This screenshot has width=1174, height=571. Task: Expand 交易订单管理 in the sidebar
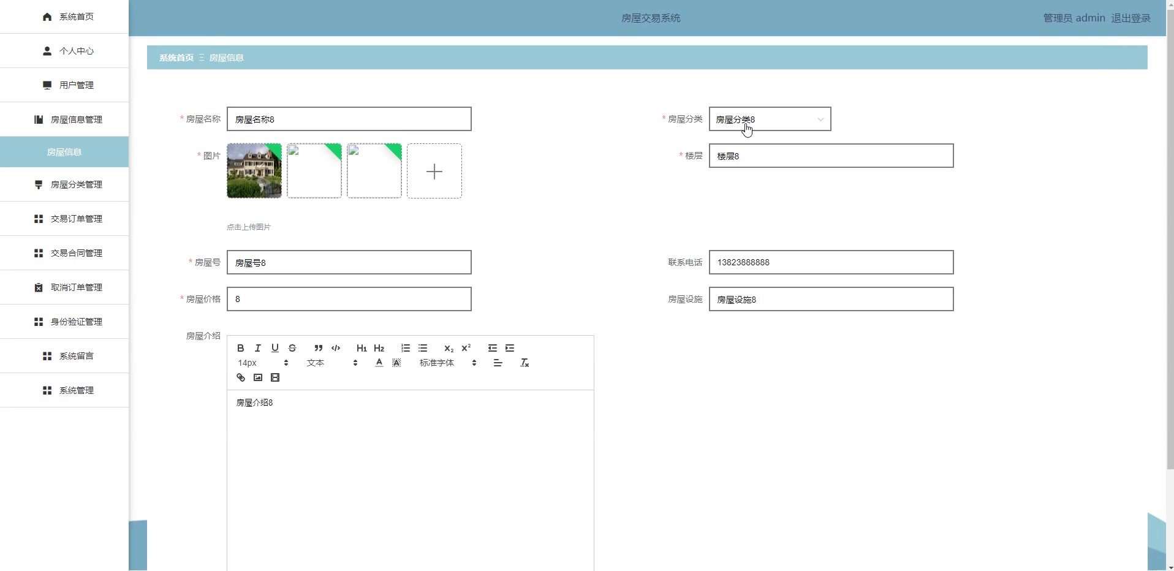(x=64, y=219)
